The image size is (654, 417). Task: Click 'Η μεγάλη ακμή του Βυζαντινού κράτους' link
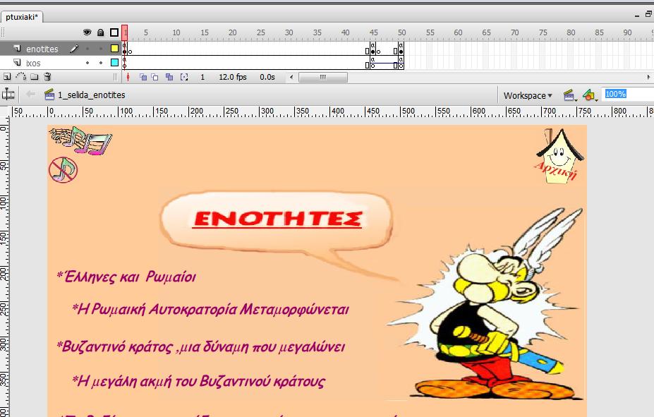coord(198,381)
